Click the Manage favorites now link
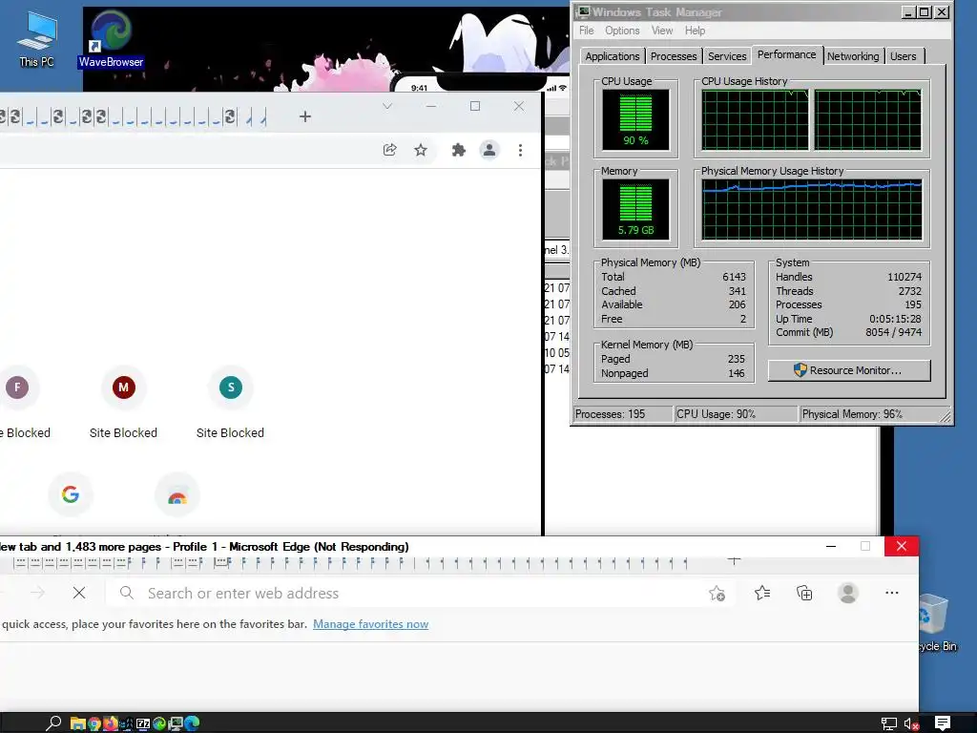977x733 pixels. click(371, 624)
